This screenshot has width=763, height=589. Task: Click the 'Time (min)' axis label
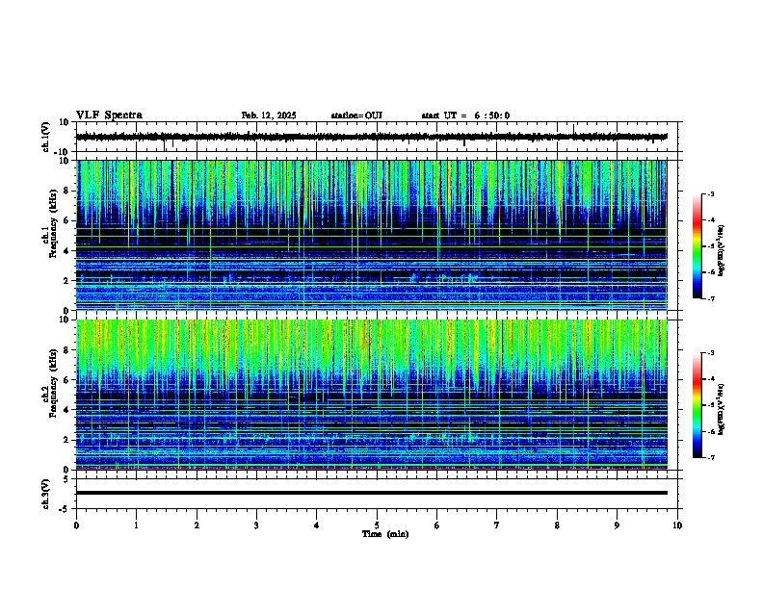pyautogui.click(x=385, y=534)
